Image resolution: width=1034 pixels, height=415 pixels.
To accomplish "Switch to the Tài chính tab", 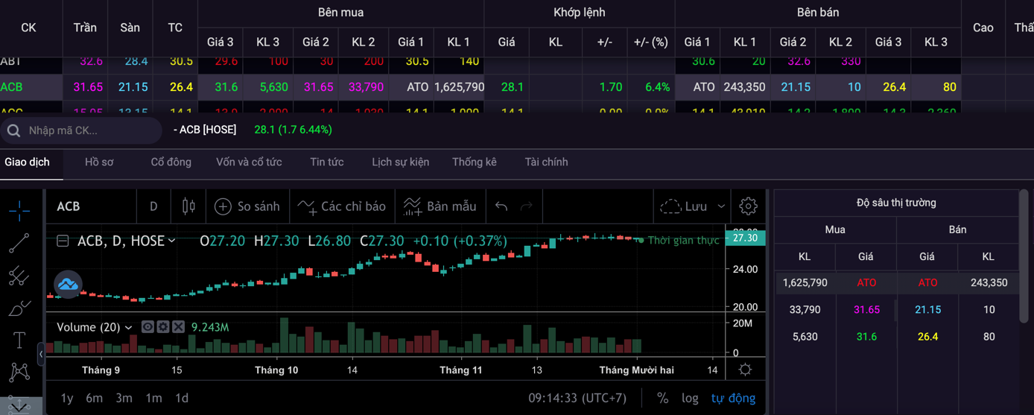I will click(x=546, y=162).
